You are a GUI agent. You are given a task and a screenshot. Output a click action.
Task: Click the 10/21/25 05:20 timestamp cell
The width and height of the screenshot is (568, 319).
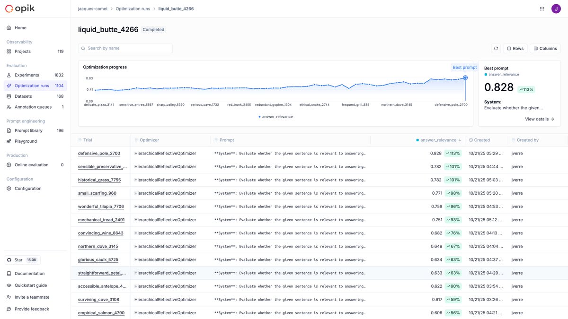tap(486, 193)
